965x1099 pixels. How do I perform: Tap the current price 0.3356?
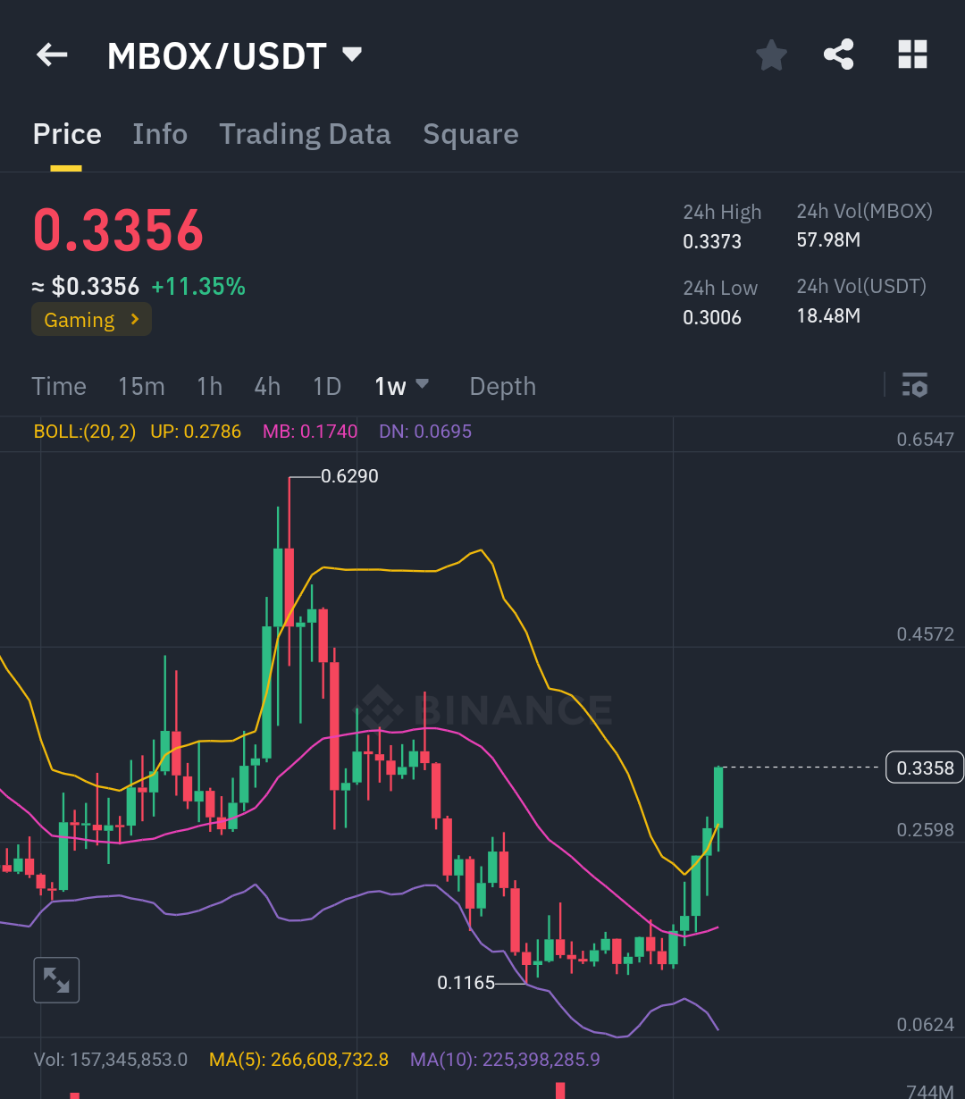pos(119,231)
